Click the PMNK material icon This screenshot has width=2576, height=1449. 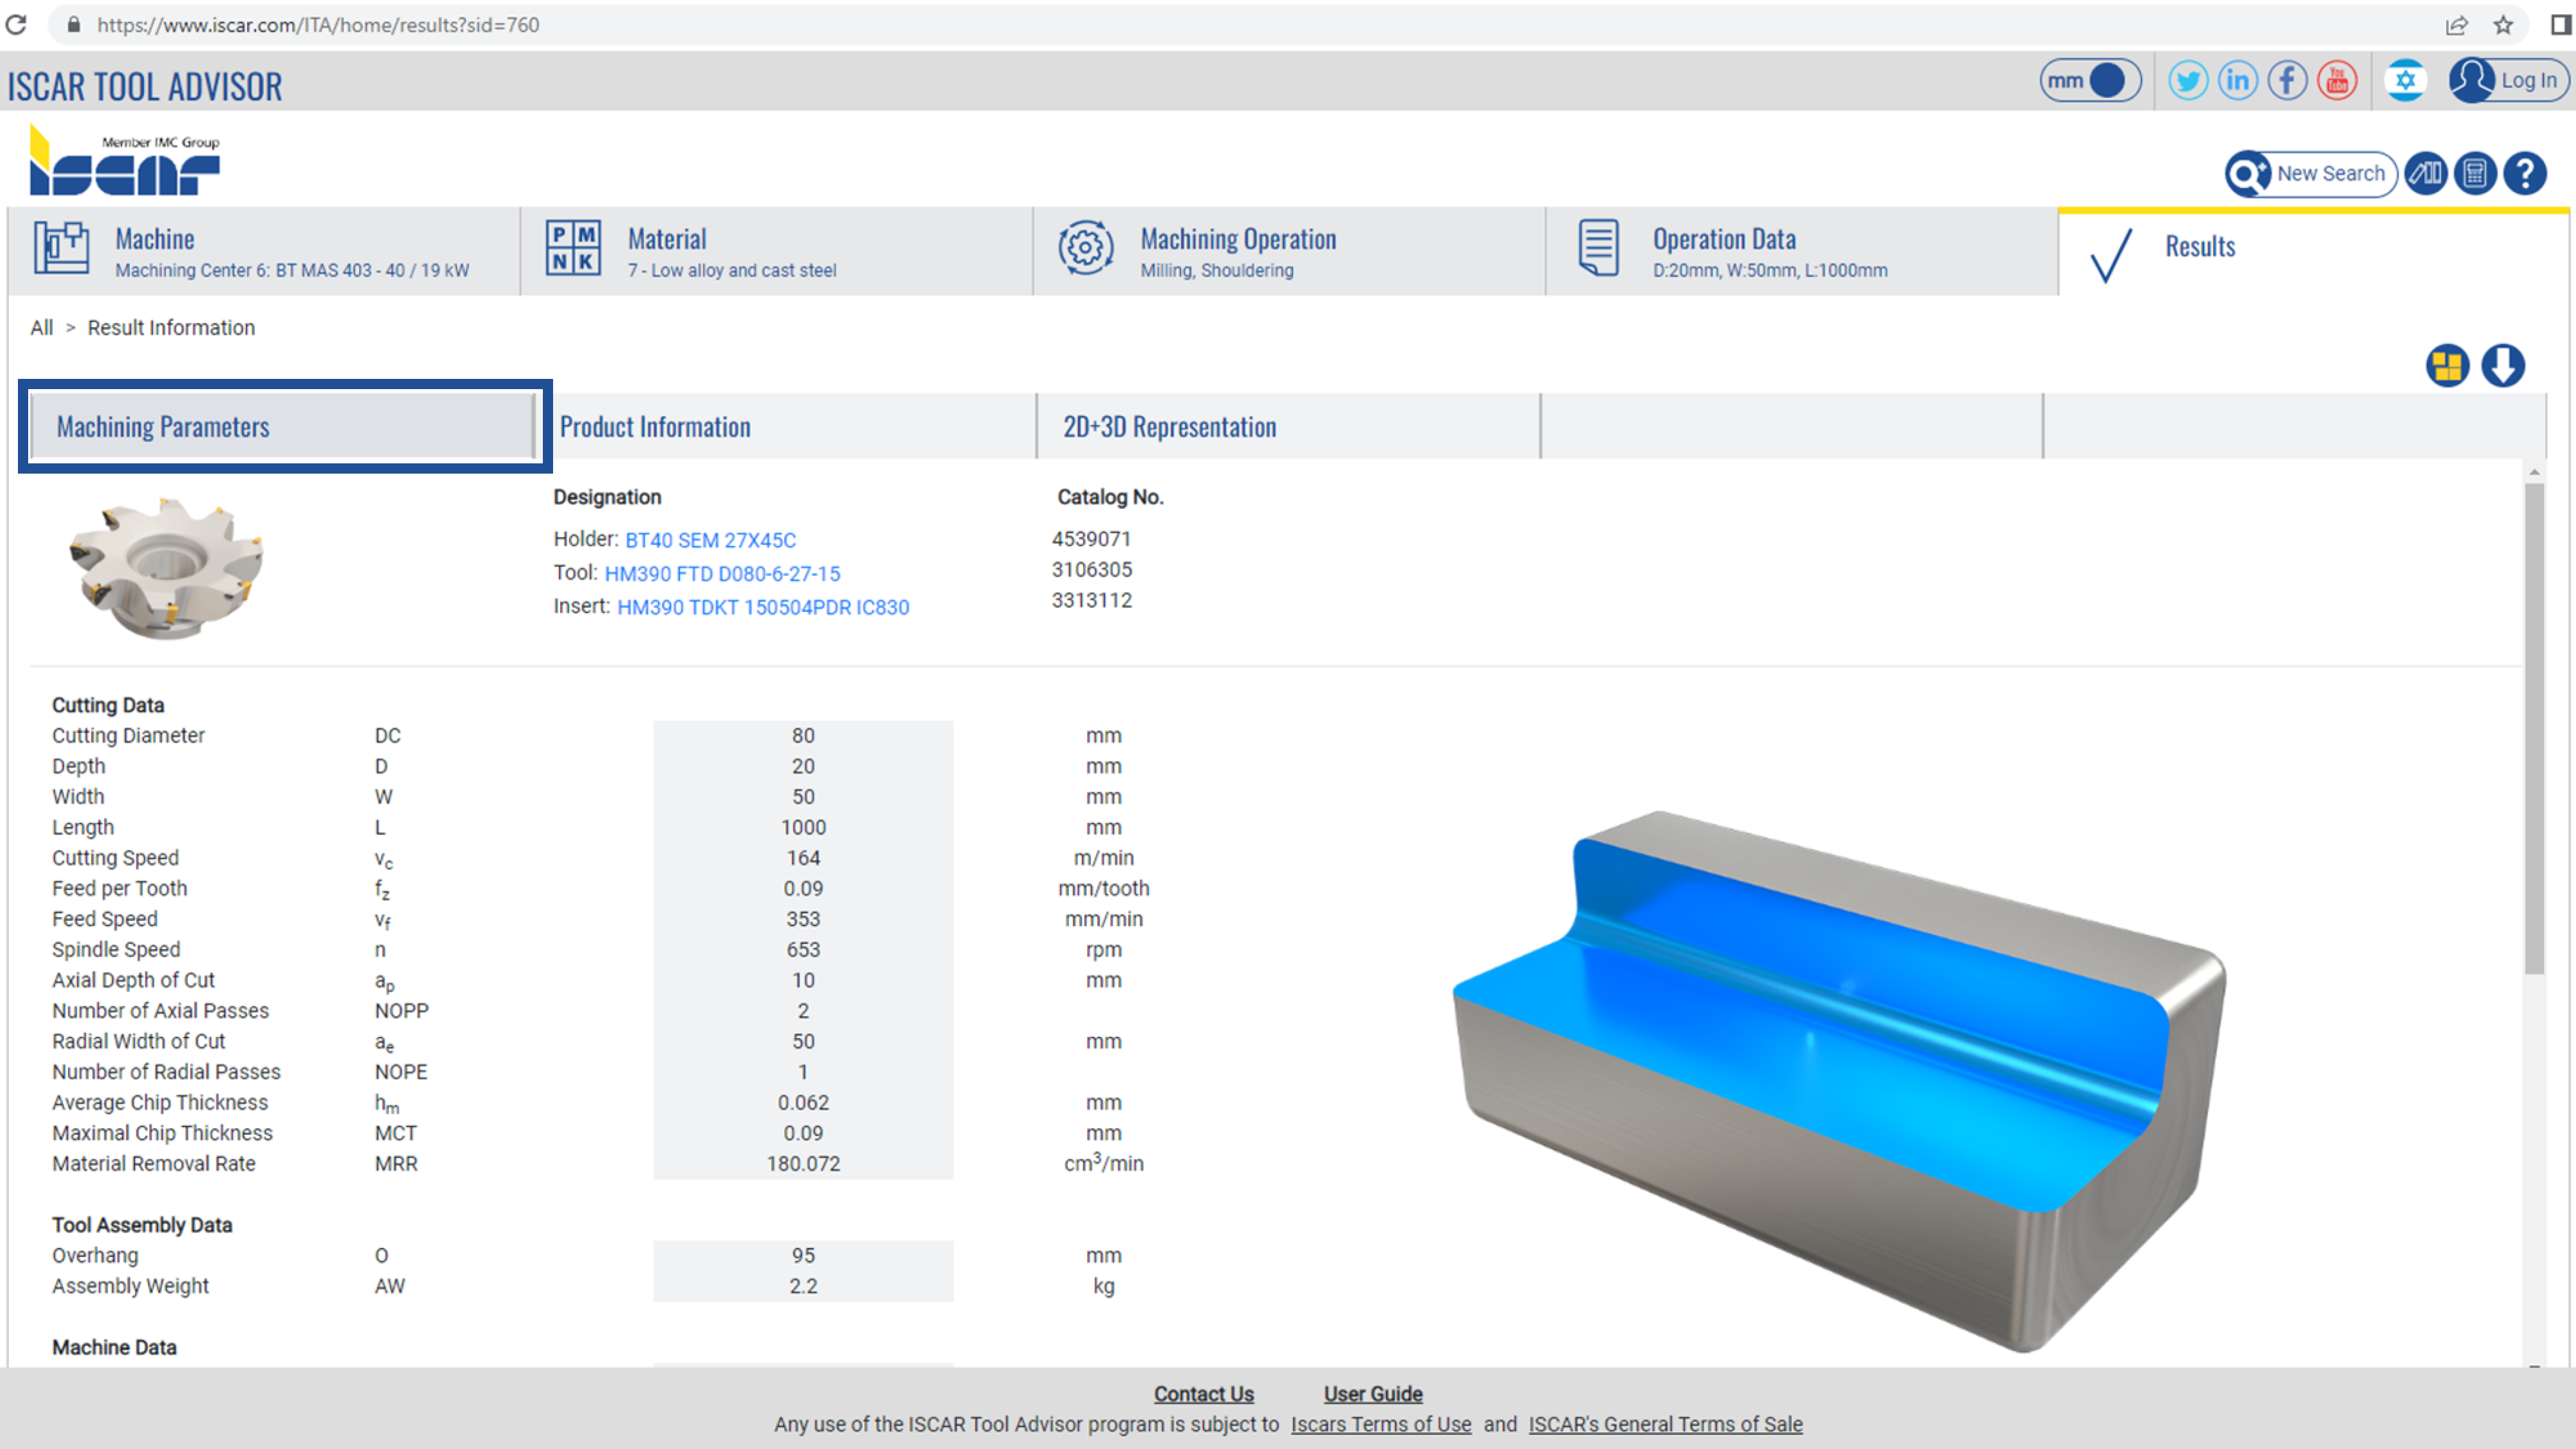tap(573, 247)
